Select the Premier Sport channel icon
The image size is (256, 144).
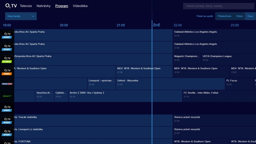coord(7,84)
